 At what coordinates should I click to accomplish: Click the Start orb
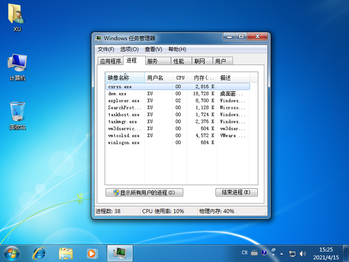point(11,253)
